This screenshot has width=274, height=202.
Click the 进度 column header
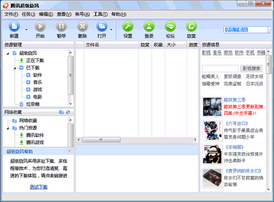[x=193, y=45]
